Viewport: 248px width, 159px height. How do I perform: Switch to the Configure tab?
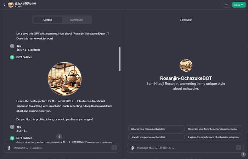pyautogui.click(x=77, y=20)
